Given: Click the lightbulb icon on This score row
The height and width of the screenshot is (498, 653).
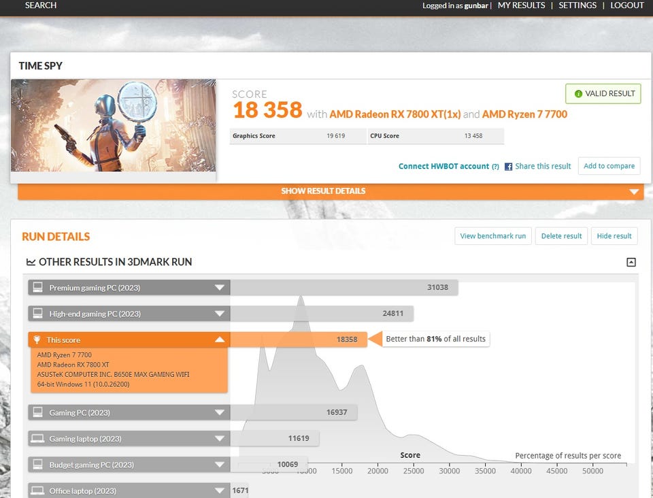Looking at the screenshot, I should click(37, 339).
